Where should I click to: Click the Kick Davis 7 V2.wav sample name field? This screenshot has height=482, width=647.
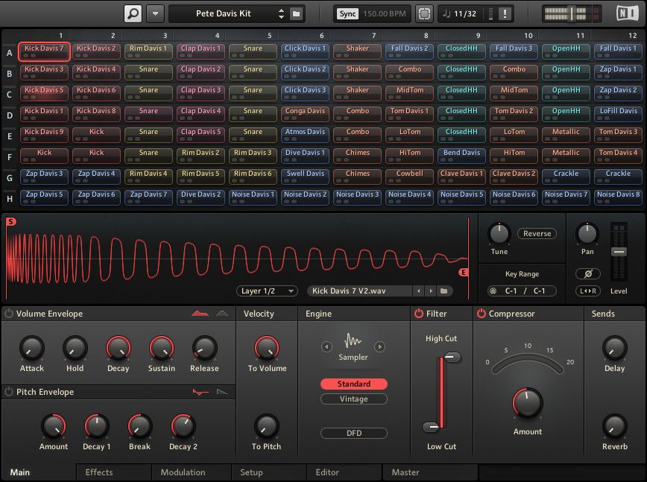(360, 291)
